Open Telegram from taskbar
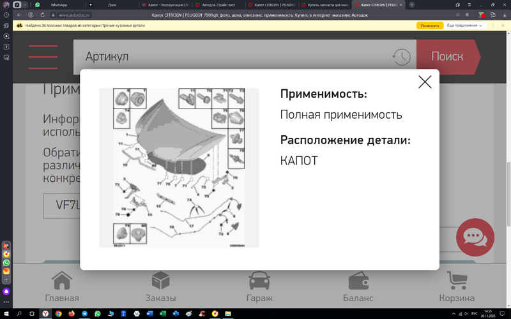 pos(84,314)
